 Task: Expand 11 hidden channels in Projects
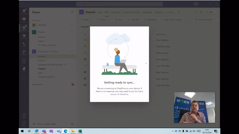tap(47, 45)
